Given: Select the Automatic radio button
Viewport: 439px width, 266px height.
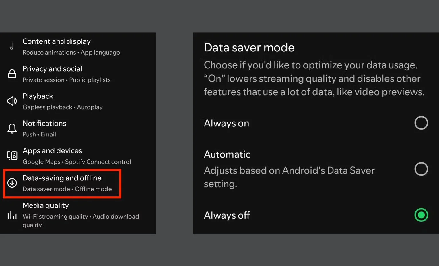Looking at the screenshot, I should click(x=421, y=169).
